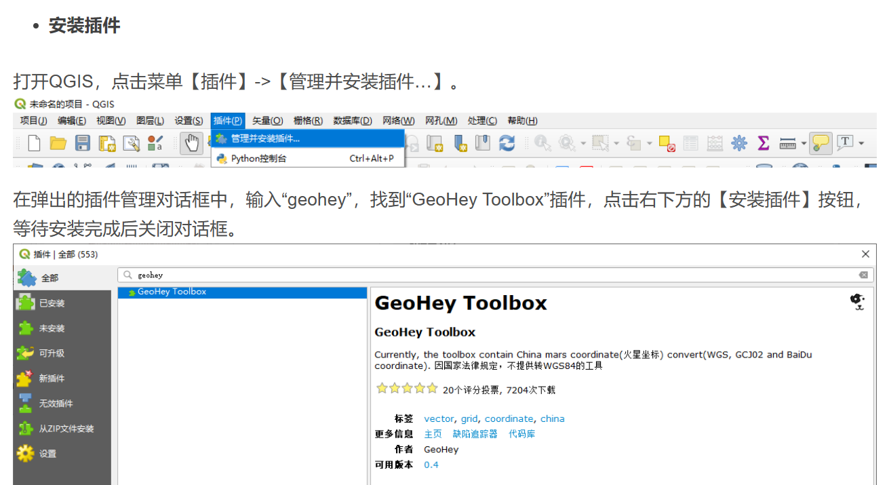Select the 新插件 (New) sidebar tab
889x485 pixels.
[62, 379]
